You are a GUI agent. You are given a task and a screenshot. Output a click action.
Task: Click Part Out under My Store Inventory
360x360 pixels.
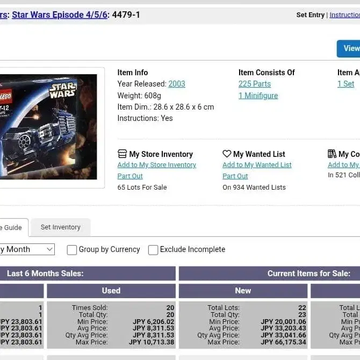click(130, 176)
